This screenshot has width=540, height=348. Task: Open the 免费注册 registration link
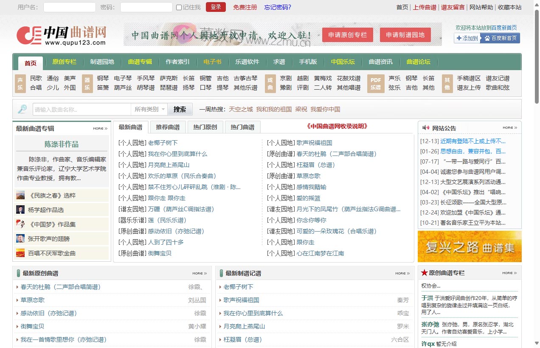pos(245,7)
